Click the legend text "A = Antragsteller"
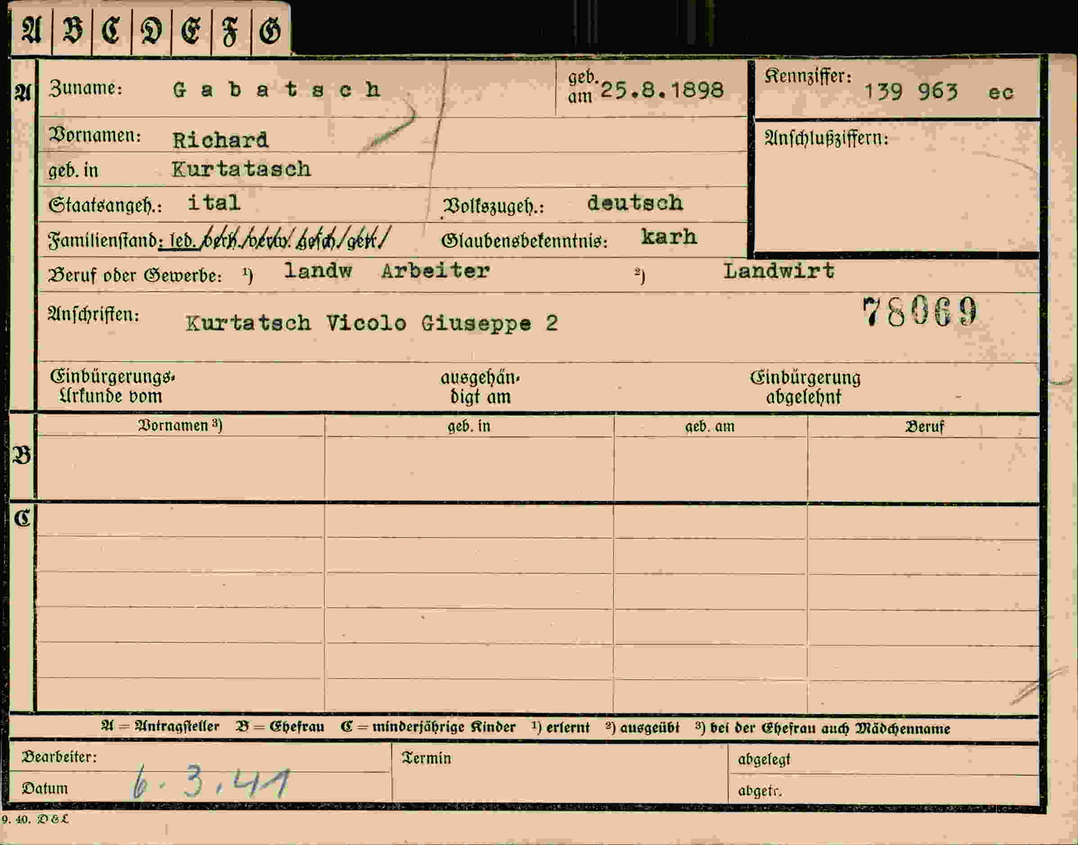Image resolution: width=1078 pixels, height=845 pixels. pos(160,727)
